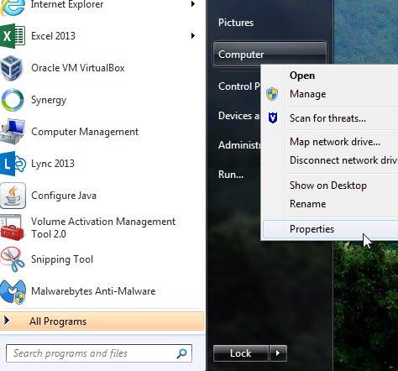
Task: Select Map network drive... menu entry
Action: [335, 142]
